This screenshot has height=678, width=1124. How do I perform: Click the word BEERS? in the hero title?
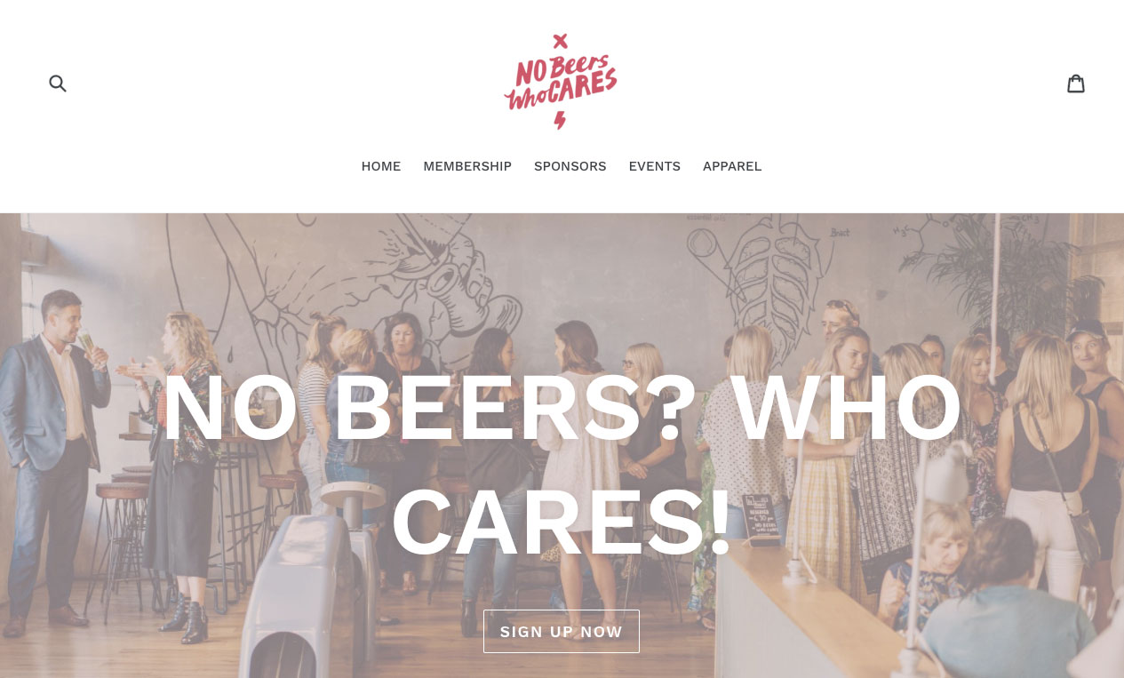pos(515,407)
